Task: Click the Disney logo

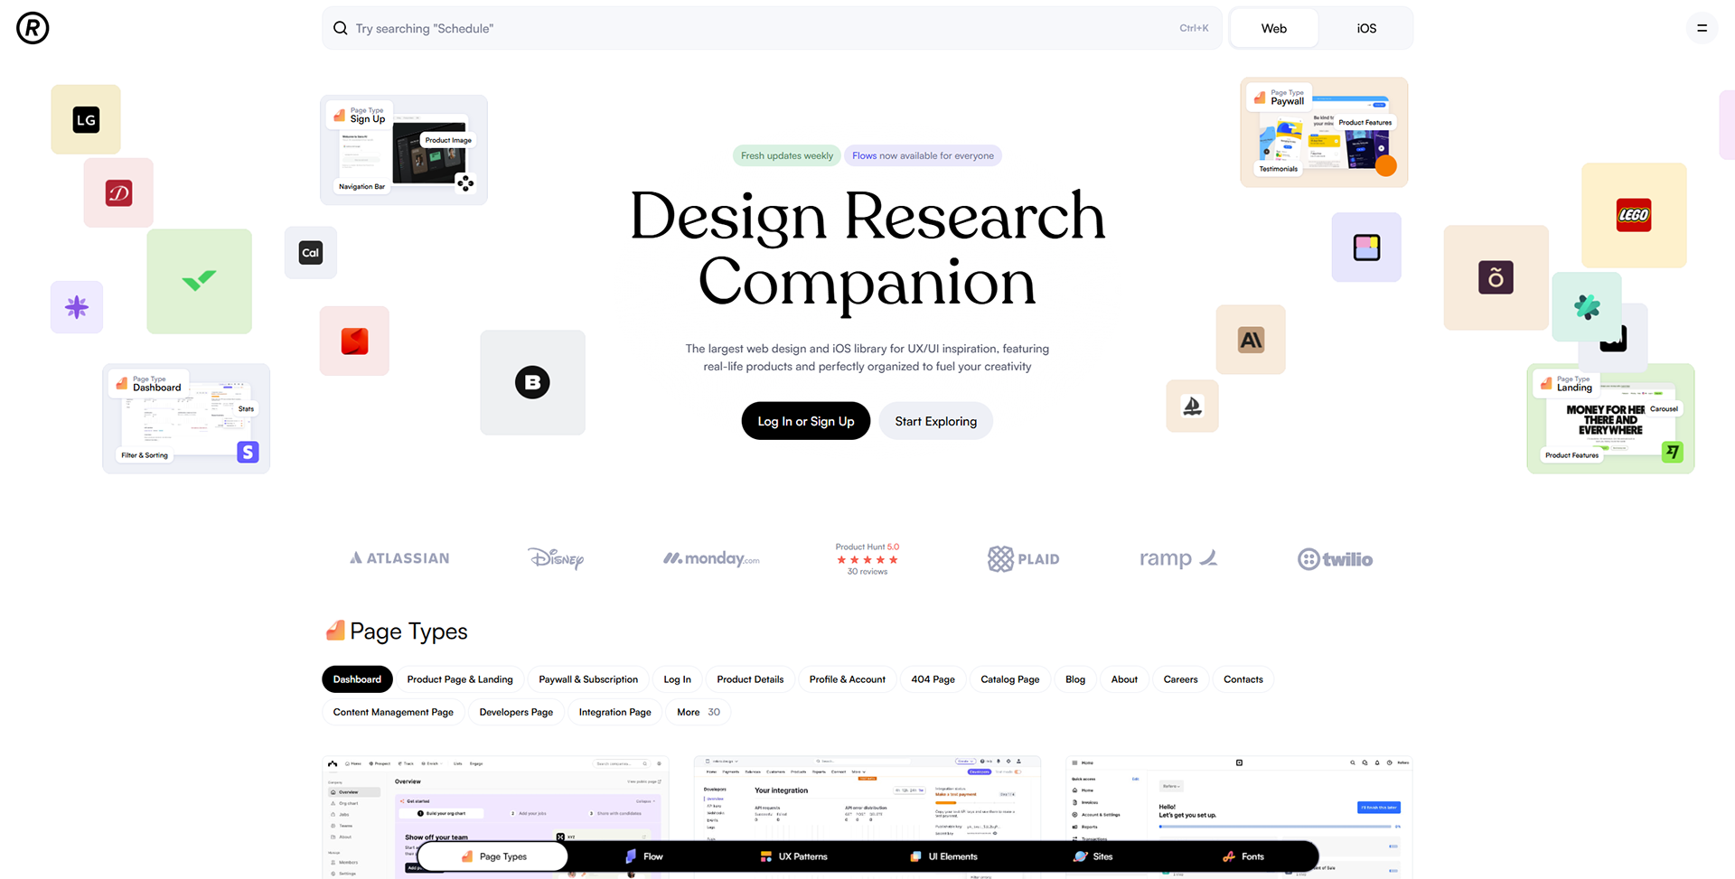Action: [x=556, y=558]
